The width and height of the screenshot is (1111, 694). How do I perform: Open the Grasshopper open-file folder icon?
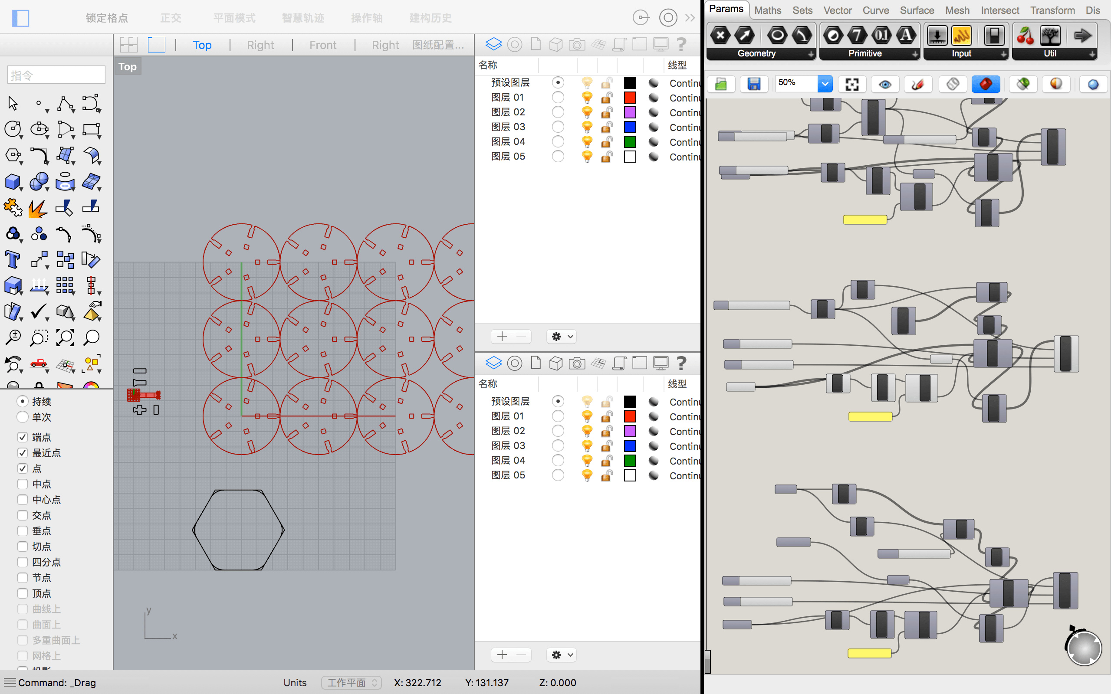(x=721, y=84)
